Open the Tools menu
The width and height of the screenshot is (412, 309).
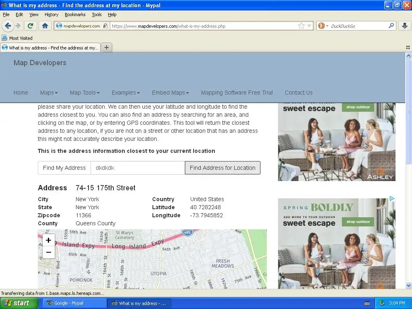[97, 14]
